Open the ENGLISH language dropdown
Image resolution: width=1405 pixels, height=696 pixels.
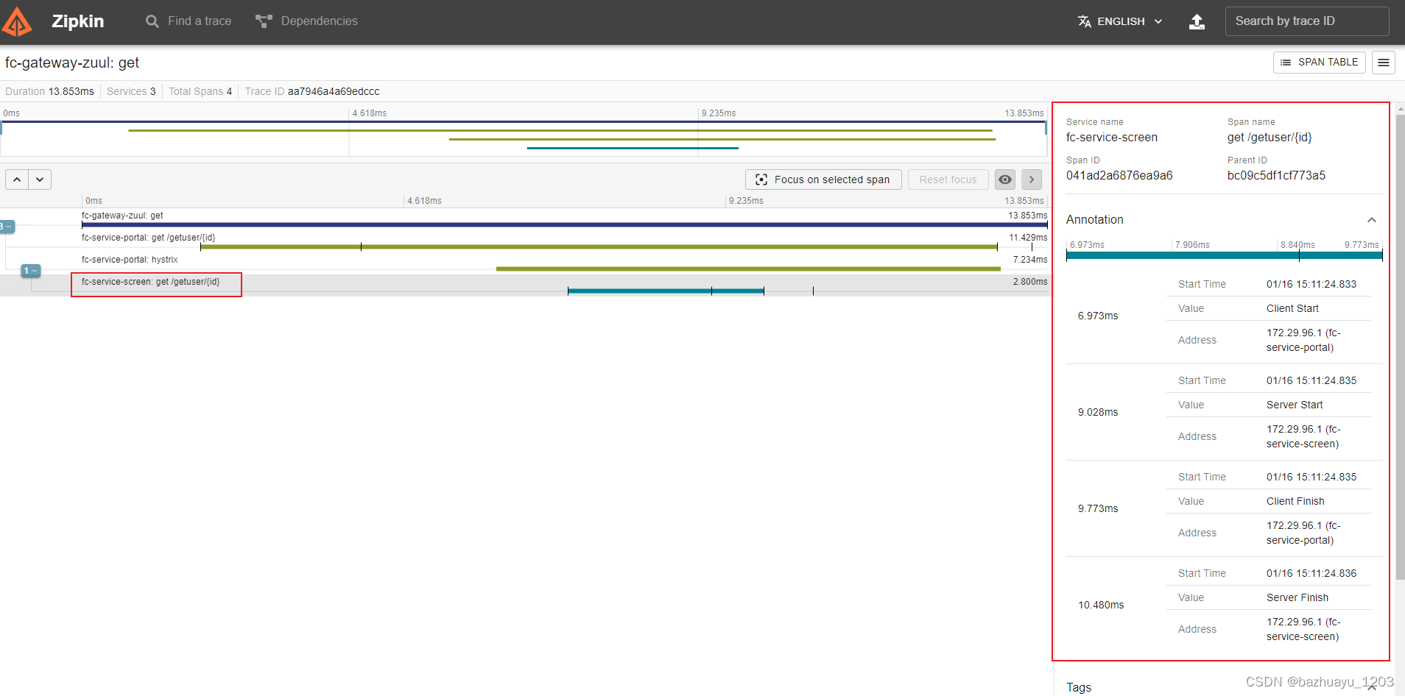coord(1120,21)
